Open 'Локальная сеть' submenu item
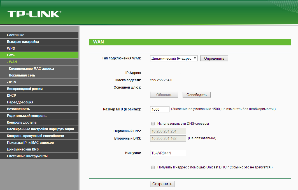298x190 pixels. click(22, 75)
